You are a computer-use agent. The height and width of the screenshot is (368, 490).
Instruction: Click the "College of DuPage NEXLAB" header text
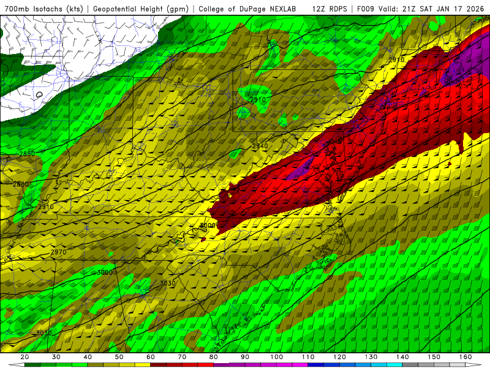click(247, 9)
